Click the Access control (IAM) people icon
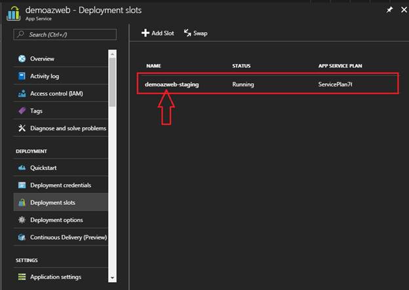Image resolution: width=409 pixels, height=290 pixels. [22, 94]
